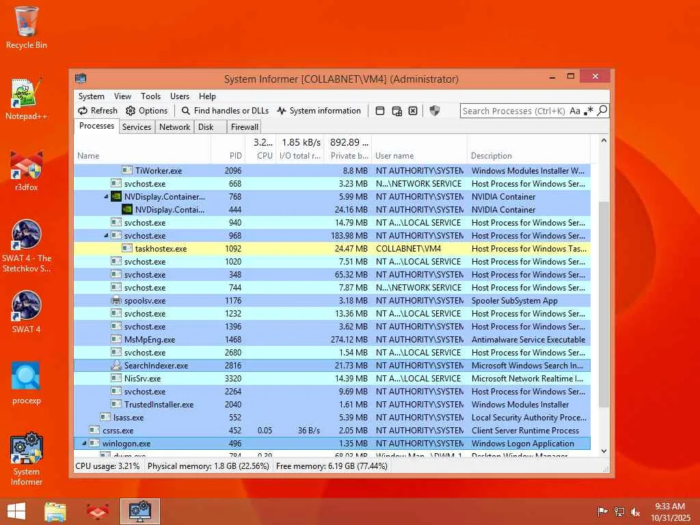Image resolution: width=700 pixels, height=525 pixels.
Task: Sort by Private bytes column header
Action: pyautogui.click(x=348, y=149)
